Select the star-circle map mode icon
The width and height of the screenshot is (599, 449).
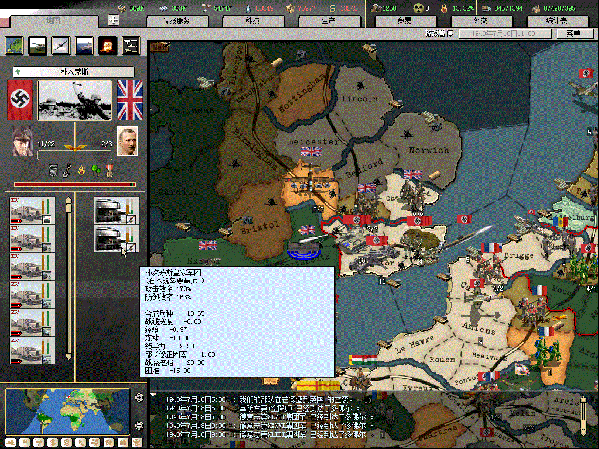pos(137,443)
